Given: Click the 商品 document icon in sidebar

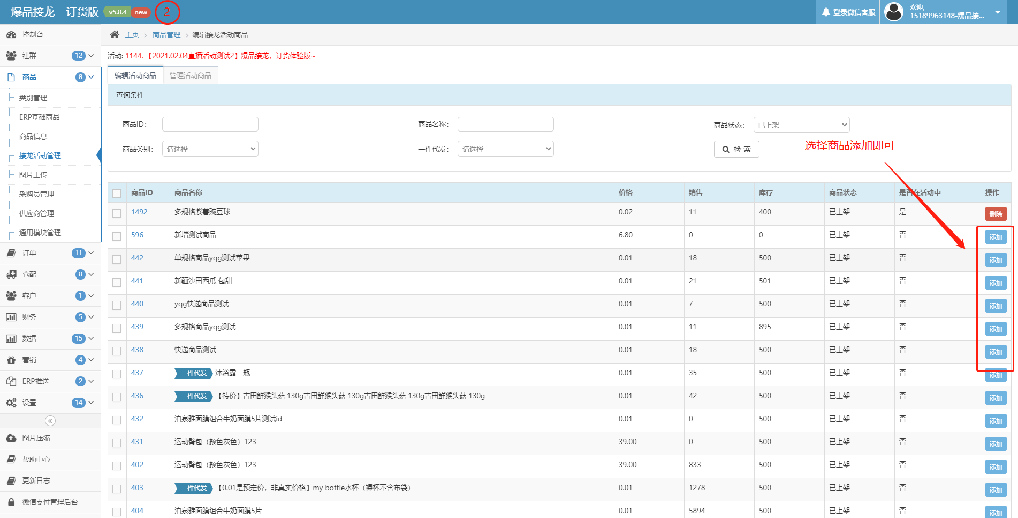Looking at the screenshot, I should (x=11, y=77).
